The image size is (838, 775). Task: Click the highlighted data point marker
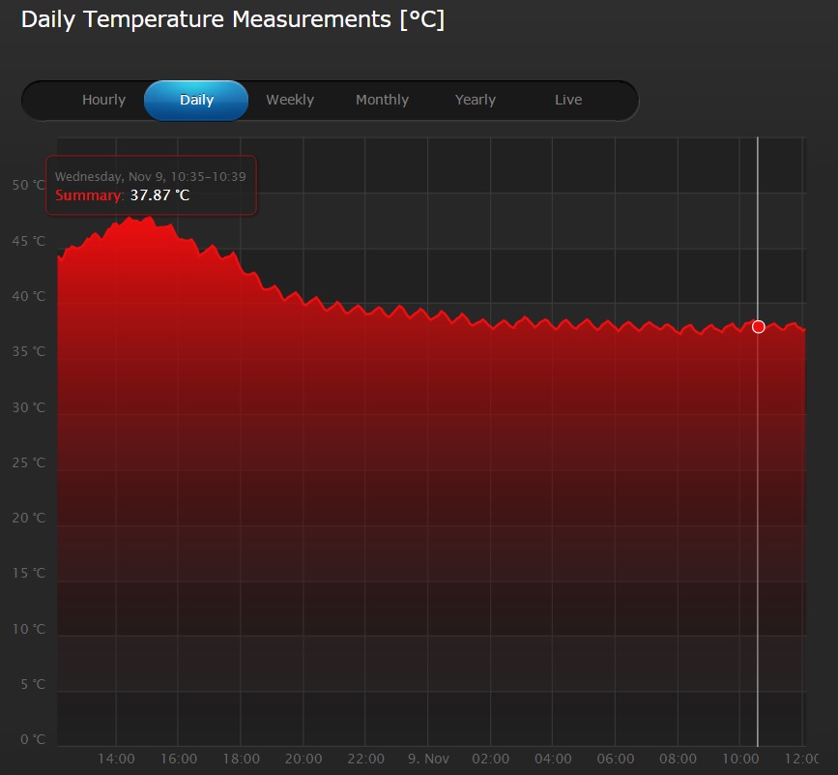[758, 327]
